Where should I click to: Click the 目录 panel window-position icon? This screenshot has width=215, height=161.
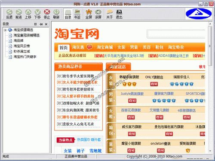point(35,24)
